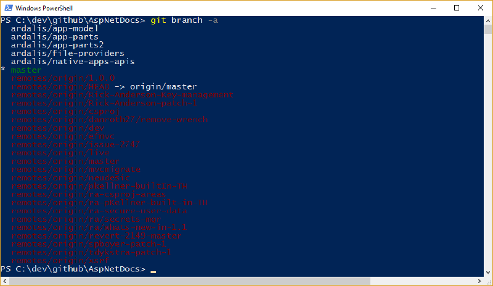Click the horizontal scrollbar thumb
The image size is (493, 286).
coord(190,281)
